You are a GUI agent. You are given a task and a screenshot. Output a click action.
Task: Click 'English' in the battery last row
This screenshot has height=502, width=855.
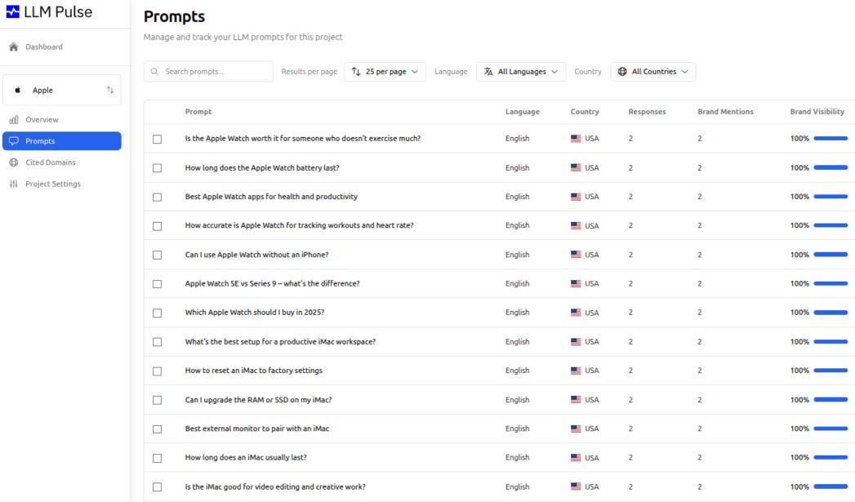(517, 168)
